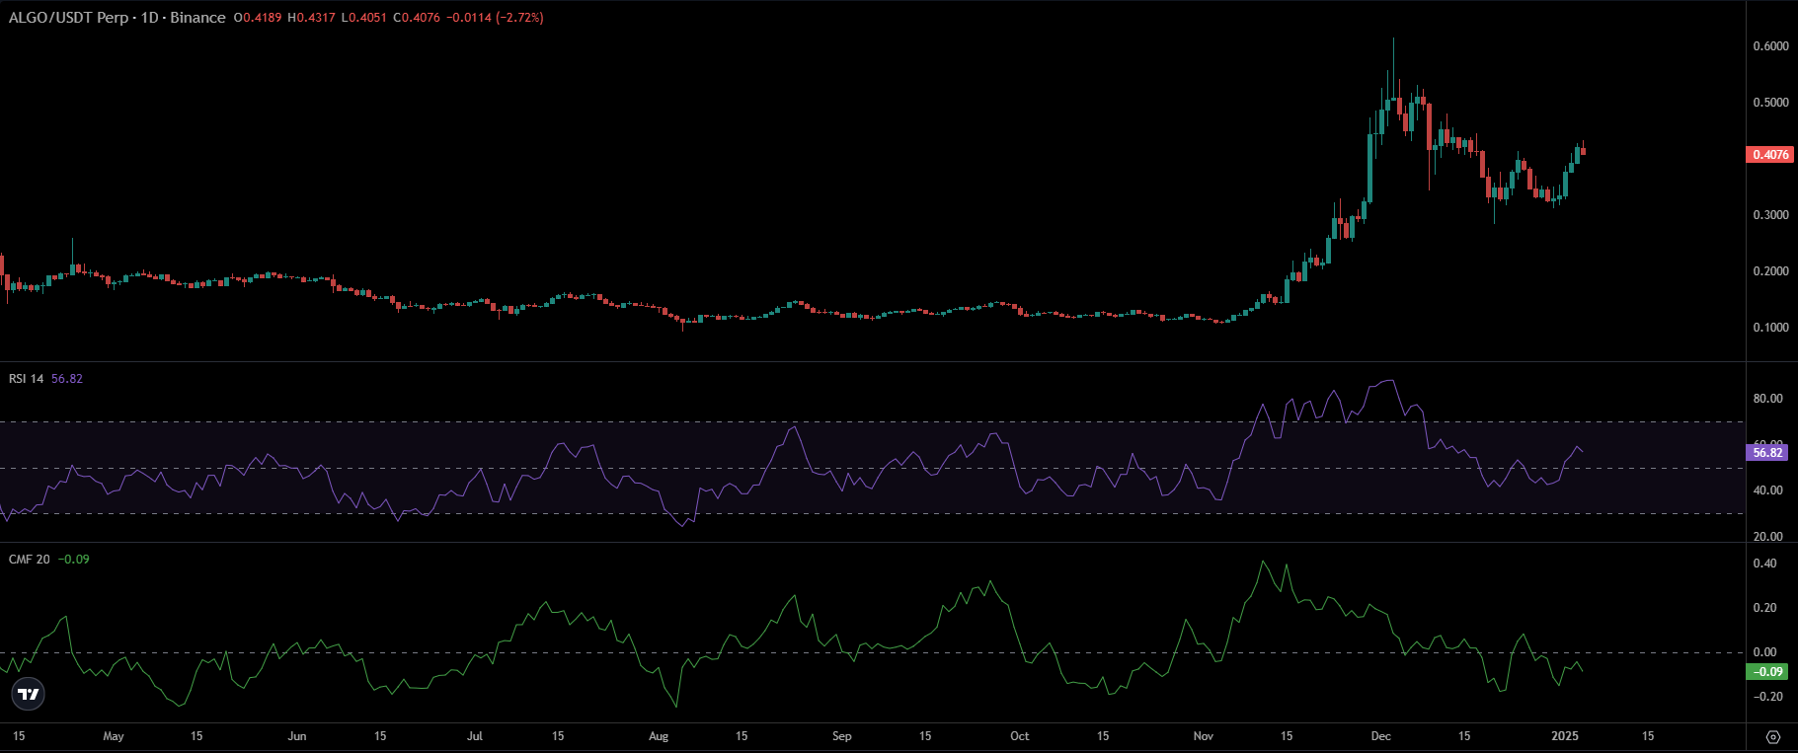Click the 0.40 level on CMF scale
This screenshot has height=753, width=1798.
1764,564
